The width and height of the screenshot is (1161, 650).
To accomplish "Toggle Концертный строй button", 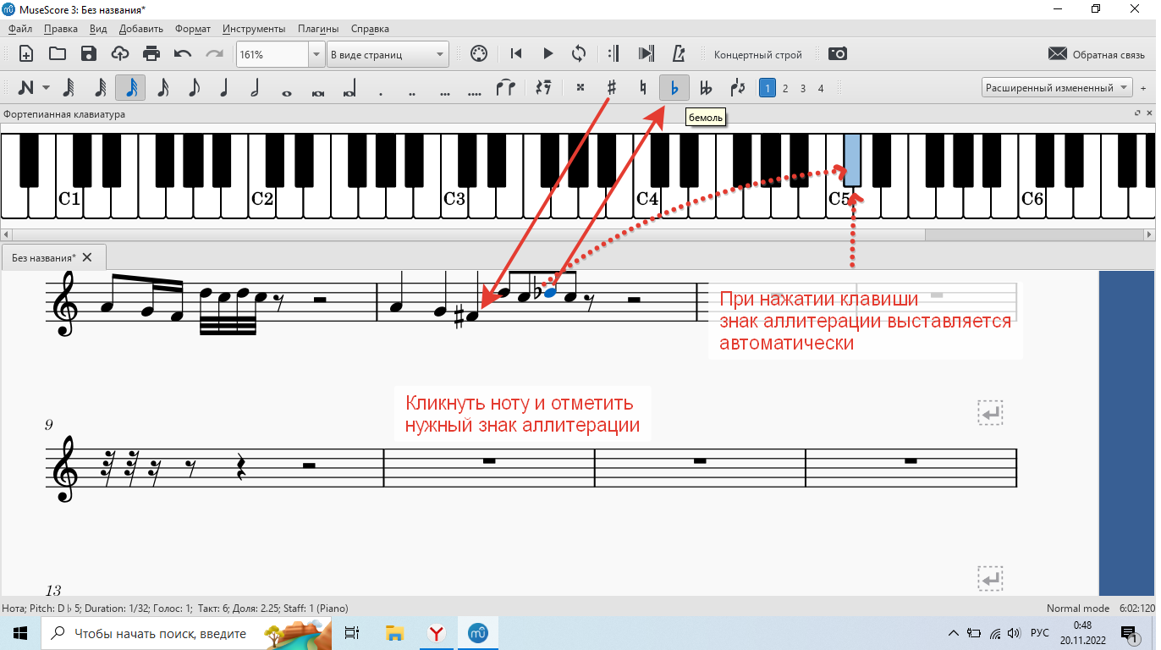I will pyautogui.click(x=758, y=55).
